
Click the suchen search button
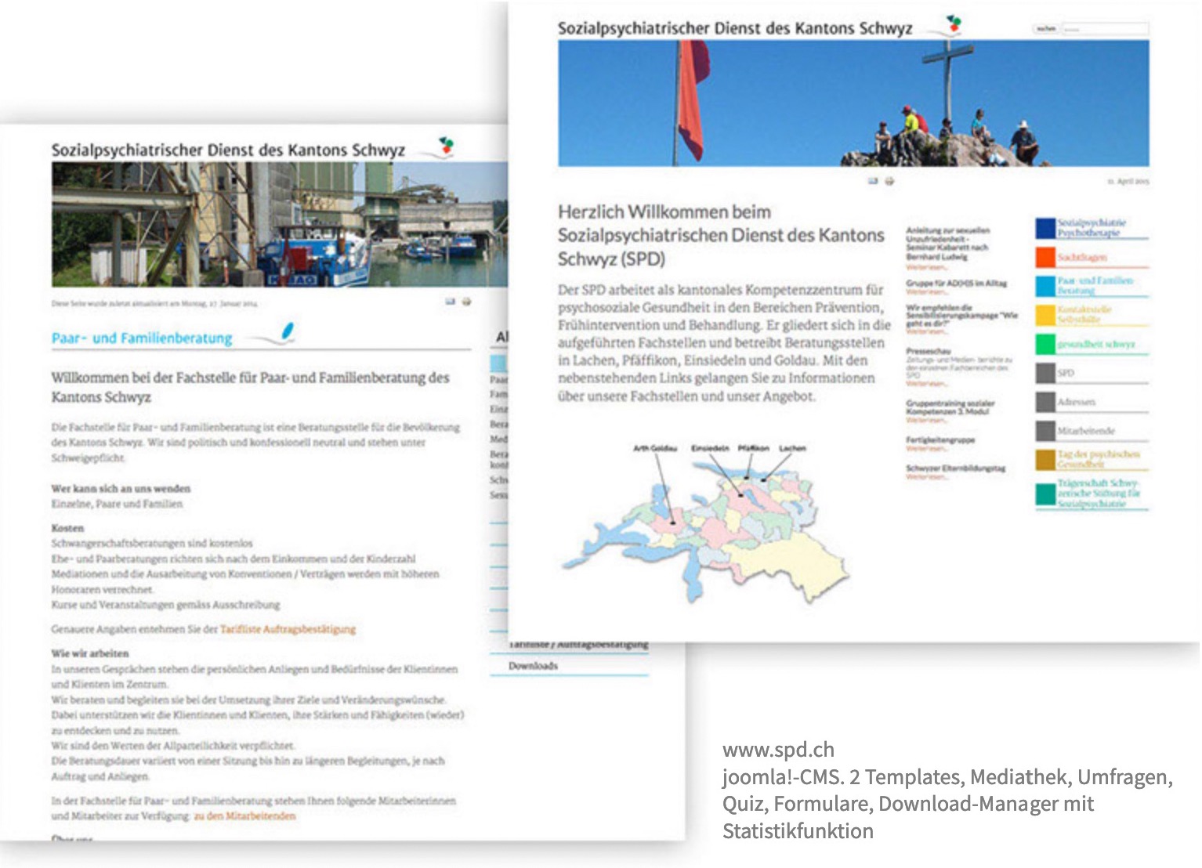(x=1046, y=29)
